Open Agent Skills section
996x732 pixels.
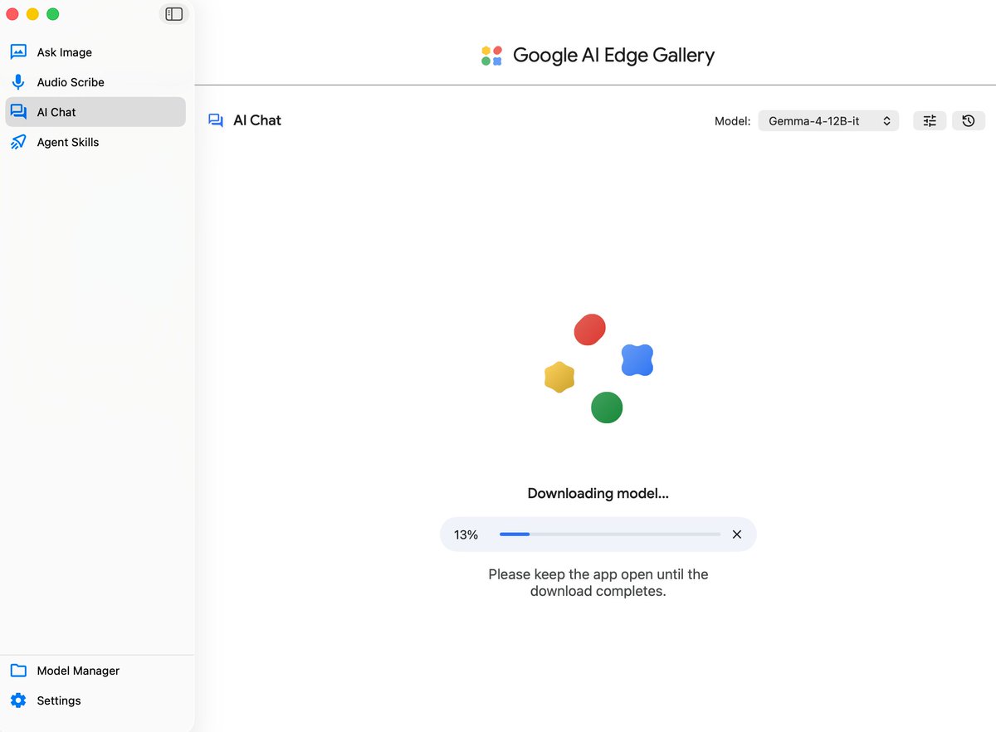[95, 142]
